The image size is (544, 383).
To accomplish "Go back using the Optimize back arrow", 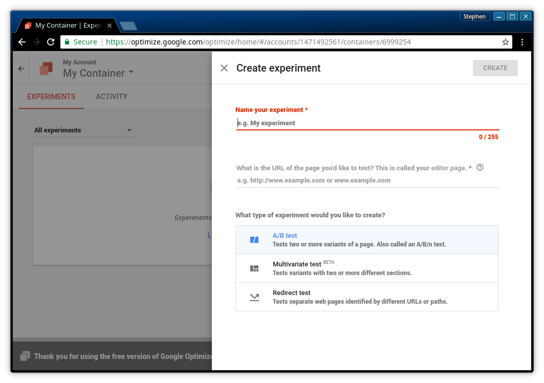I will click(x=21, y=69).
